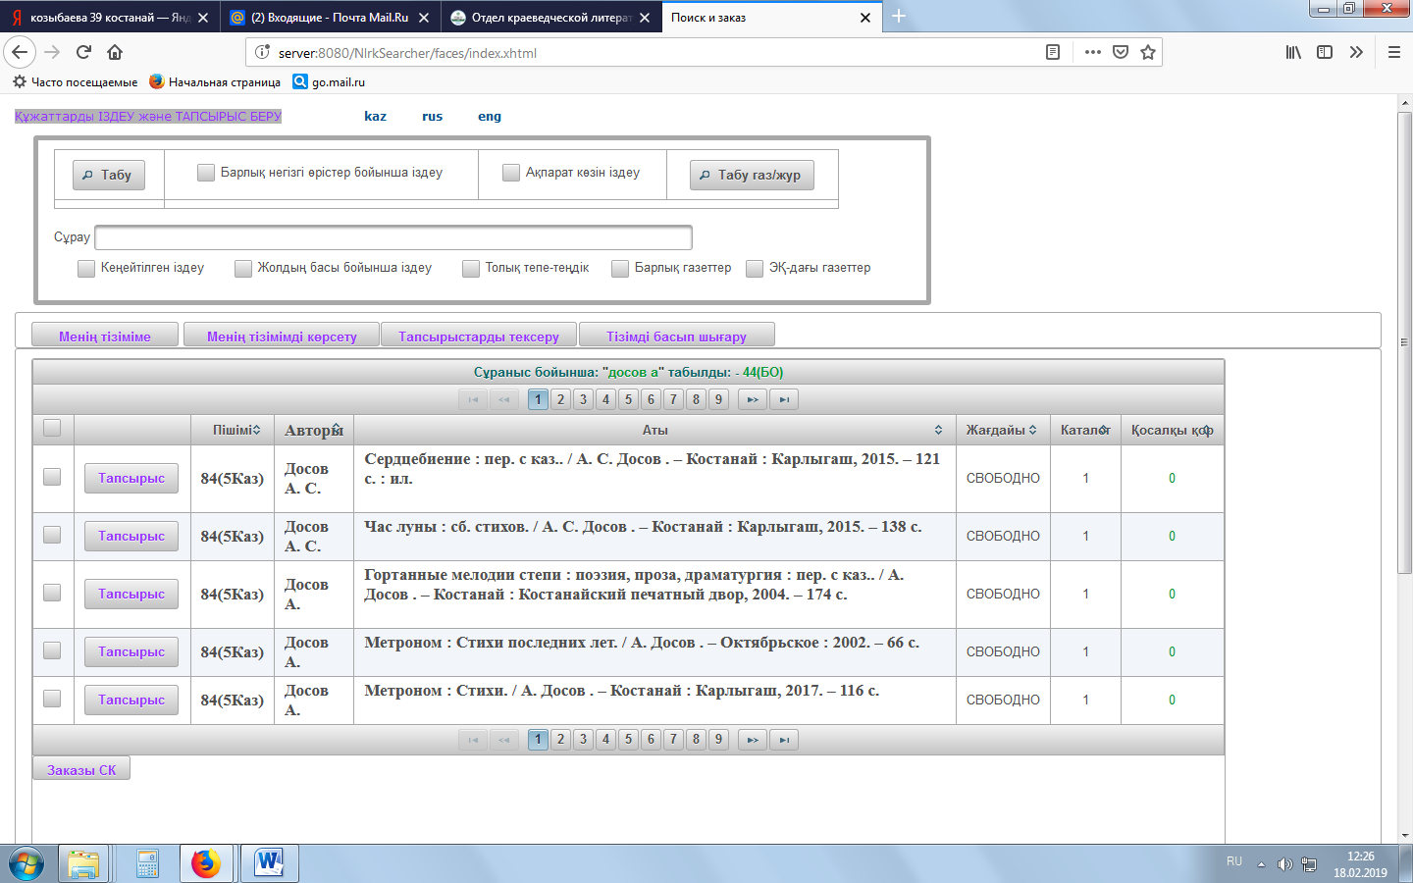This screenshot has width=1413, height=883.
Task: Enable the Кеңейтілген іздеу checkbox
Action: click(86, 268)
